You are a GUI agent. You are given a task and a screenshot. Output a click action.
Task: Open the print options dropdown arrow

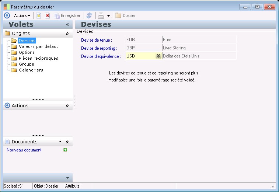click(x=108, y=16)
